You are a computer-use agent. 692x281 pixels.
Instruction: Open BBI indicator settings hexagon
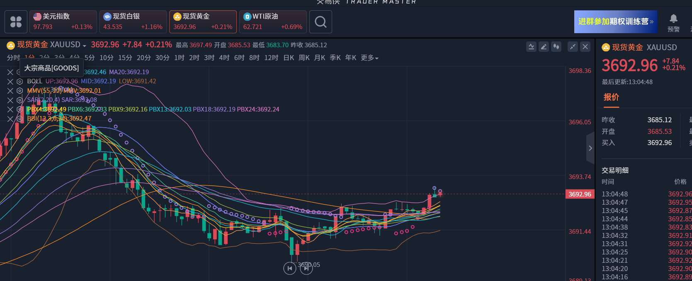19,119
